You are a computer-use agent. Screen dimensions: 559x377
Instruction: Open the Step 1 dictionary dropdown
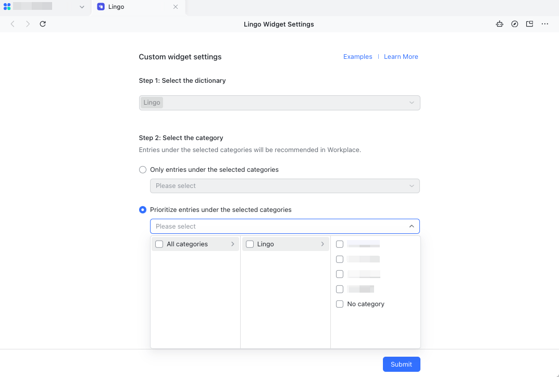279,103
